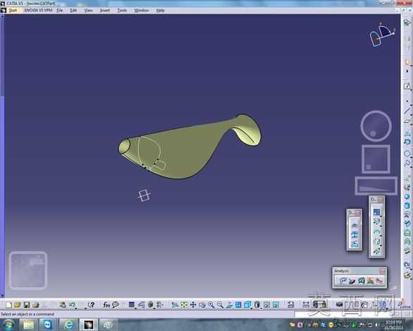The width and height of the screenshot is (413, 331).
Task: Open Internet Explorer from the taskbar
Action: (x=68, y=325)
